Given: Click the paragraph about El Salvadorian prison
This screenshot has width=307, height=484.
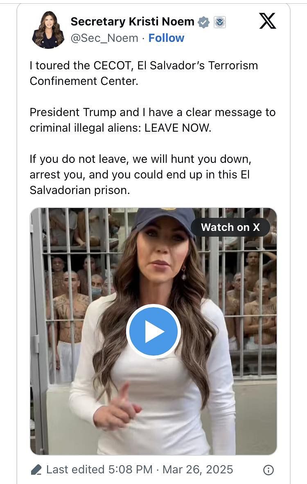Looking at the screenshot, I should point(140,174).
